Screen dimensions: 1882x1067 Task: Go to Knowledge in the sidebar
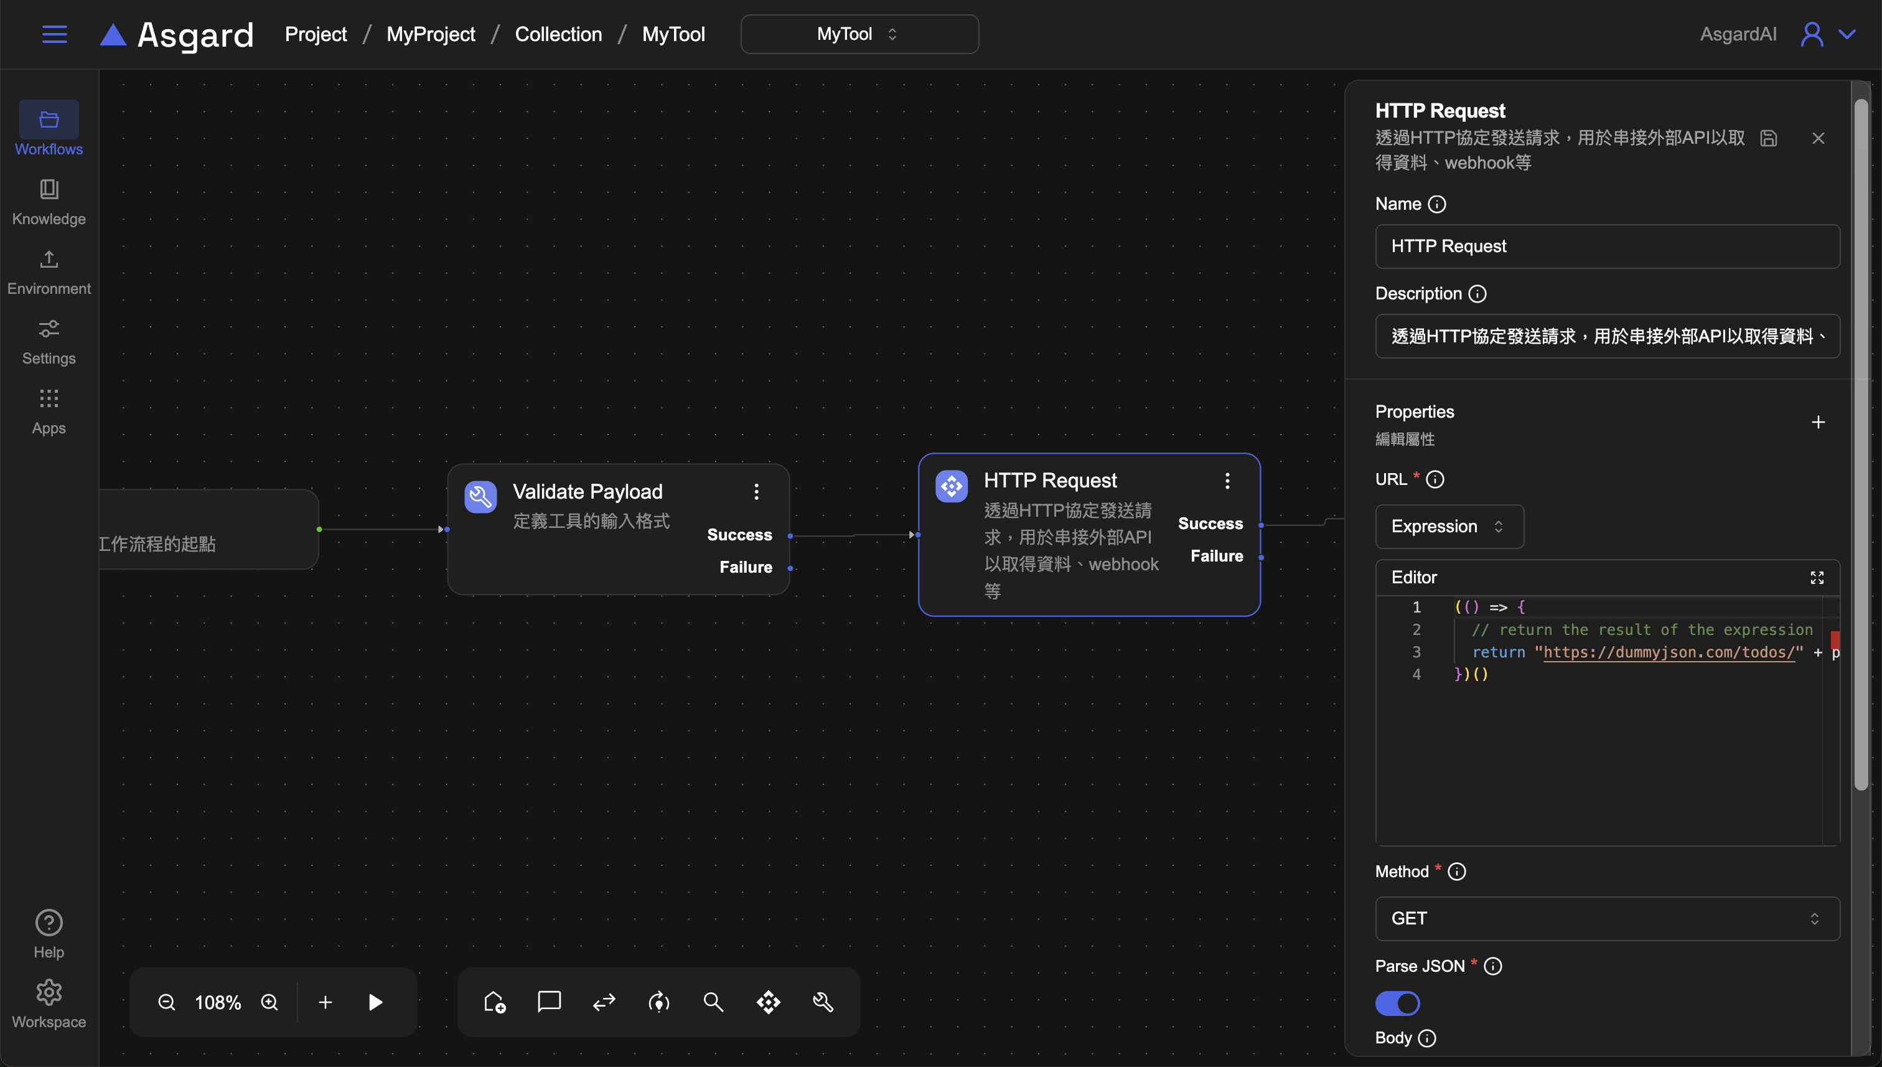point(49,202)
